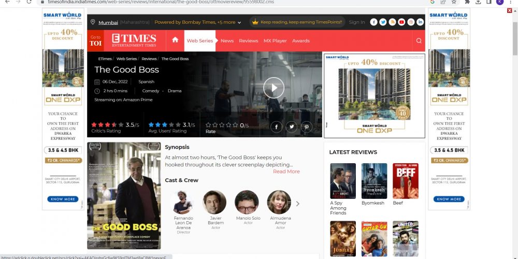Open the Reviews menu item in navbar
The height and width of the screenshot is (259, 518).
click(249, 41)
